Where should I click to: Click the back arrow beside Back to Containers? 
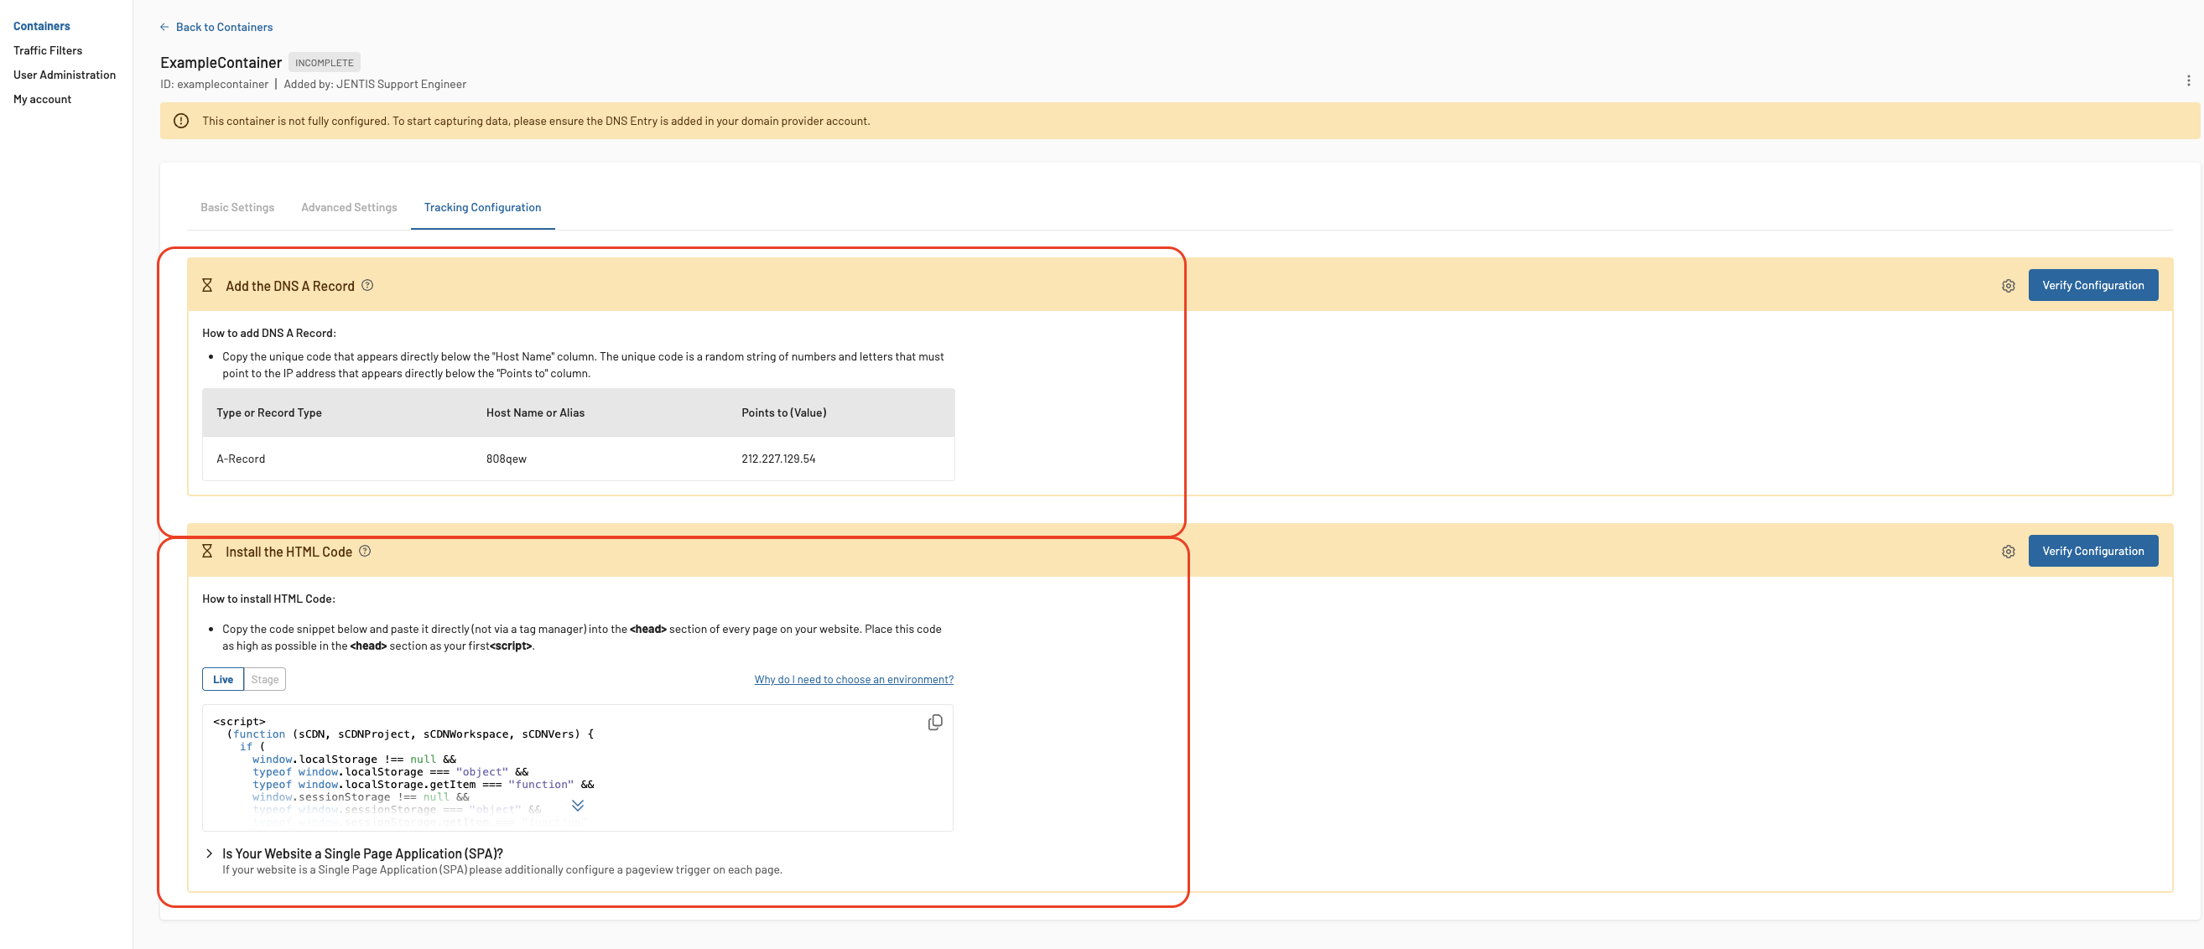164,28
